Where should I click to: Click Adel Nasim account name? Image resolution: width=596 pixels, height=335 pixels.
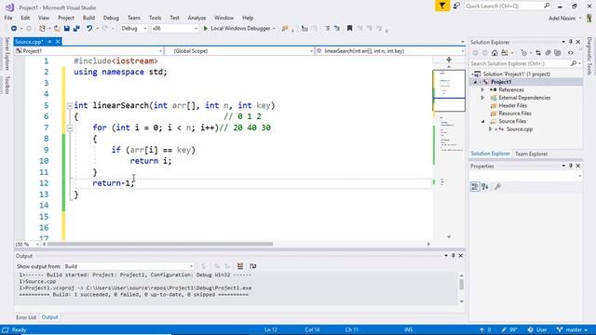562,19
